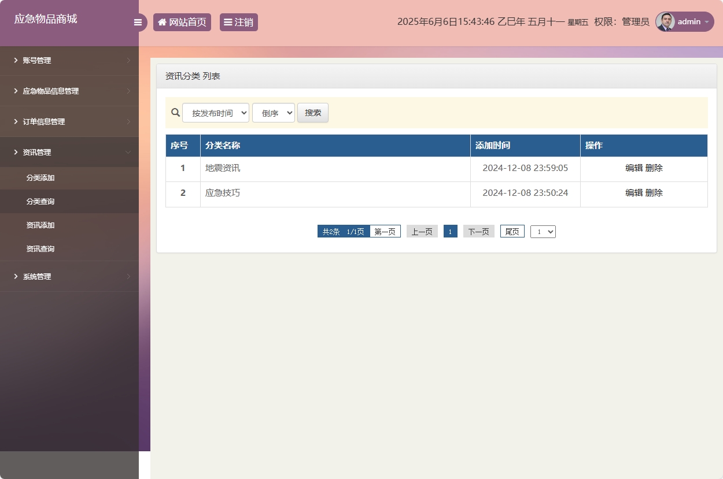Viewport: 723px width, 479px height.
Task: Open the admin user dropdown arrow
Action: click(707, 22)
